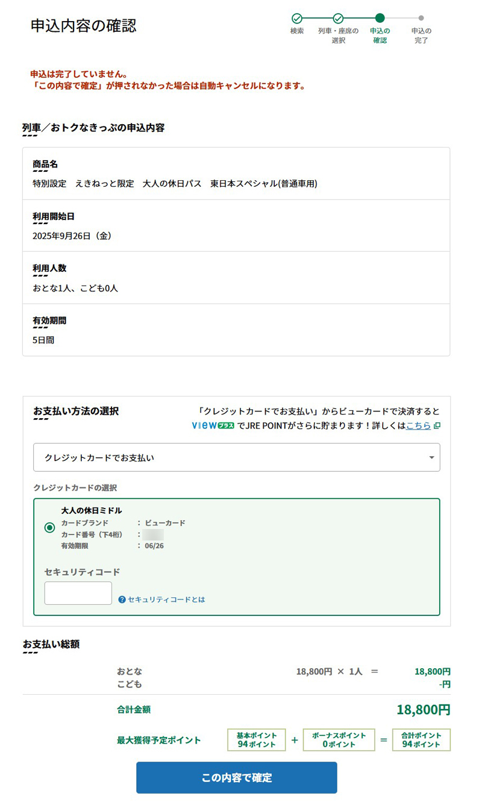Click the 有効期限 06/26 value
This screenshot has height=802, width=482.
click(x=154, y=546)
